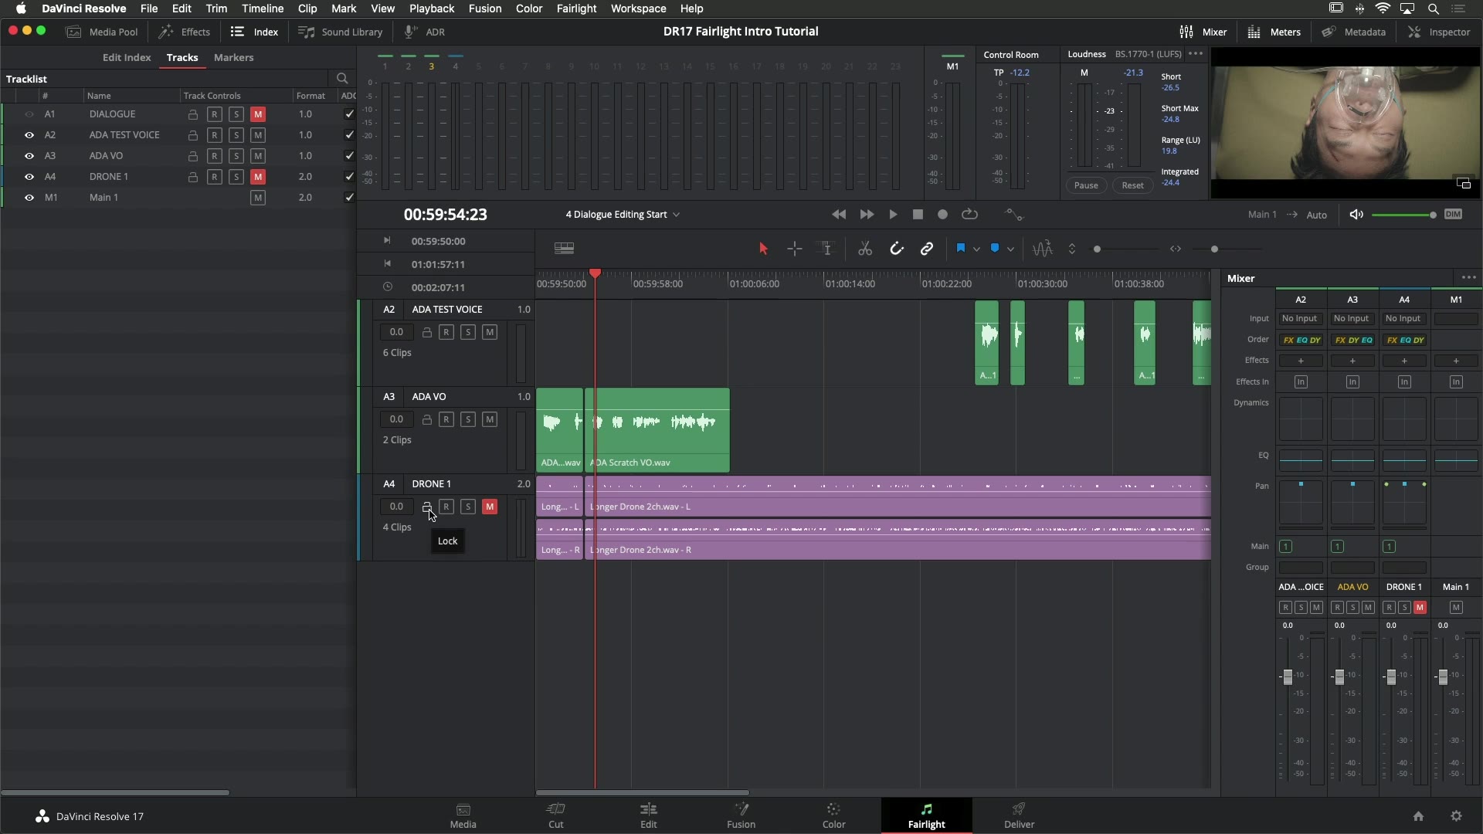This screenshot has width=1483, height=834.
Task: Unmute DIALOGUE track in Tracklist
Action: pyautogui.click(x=258, y=114)
